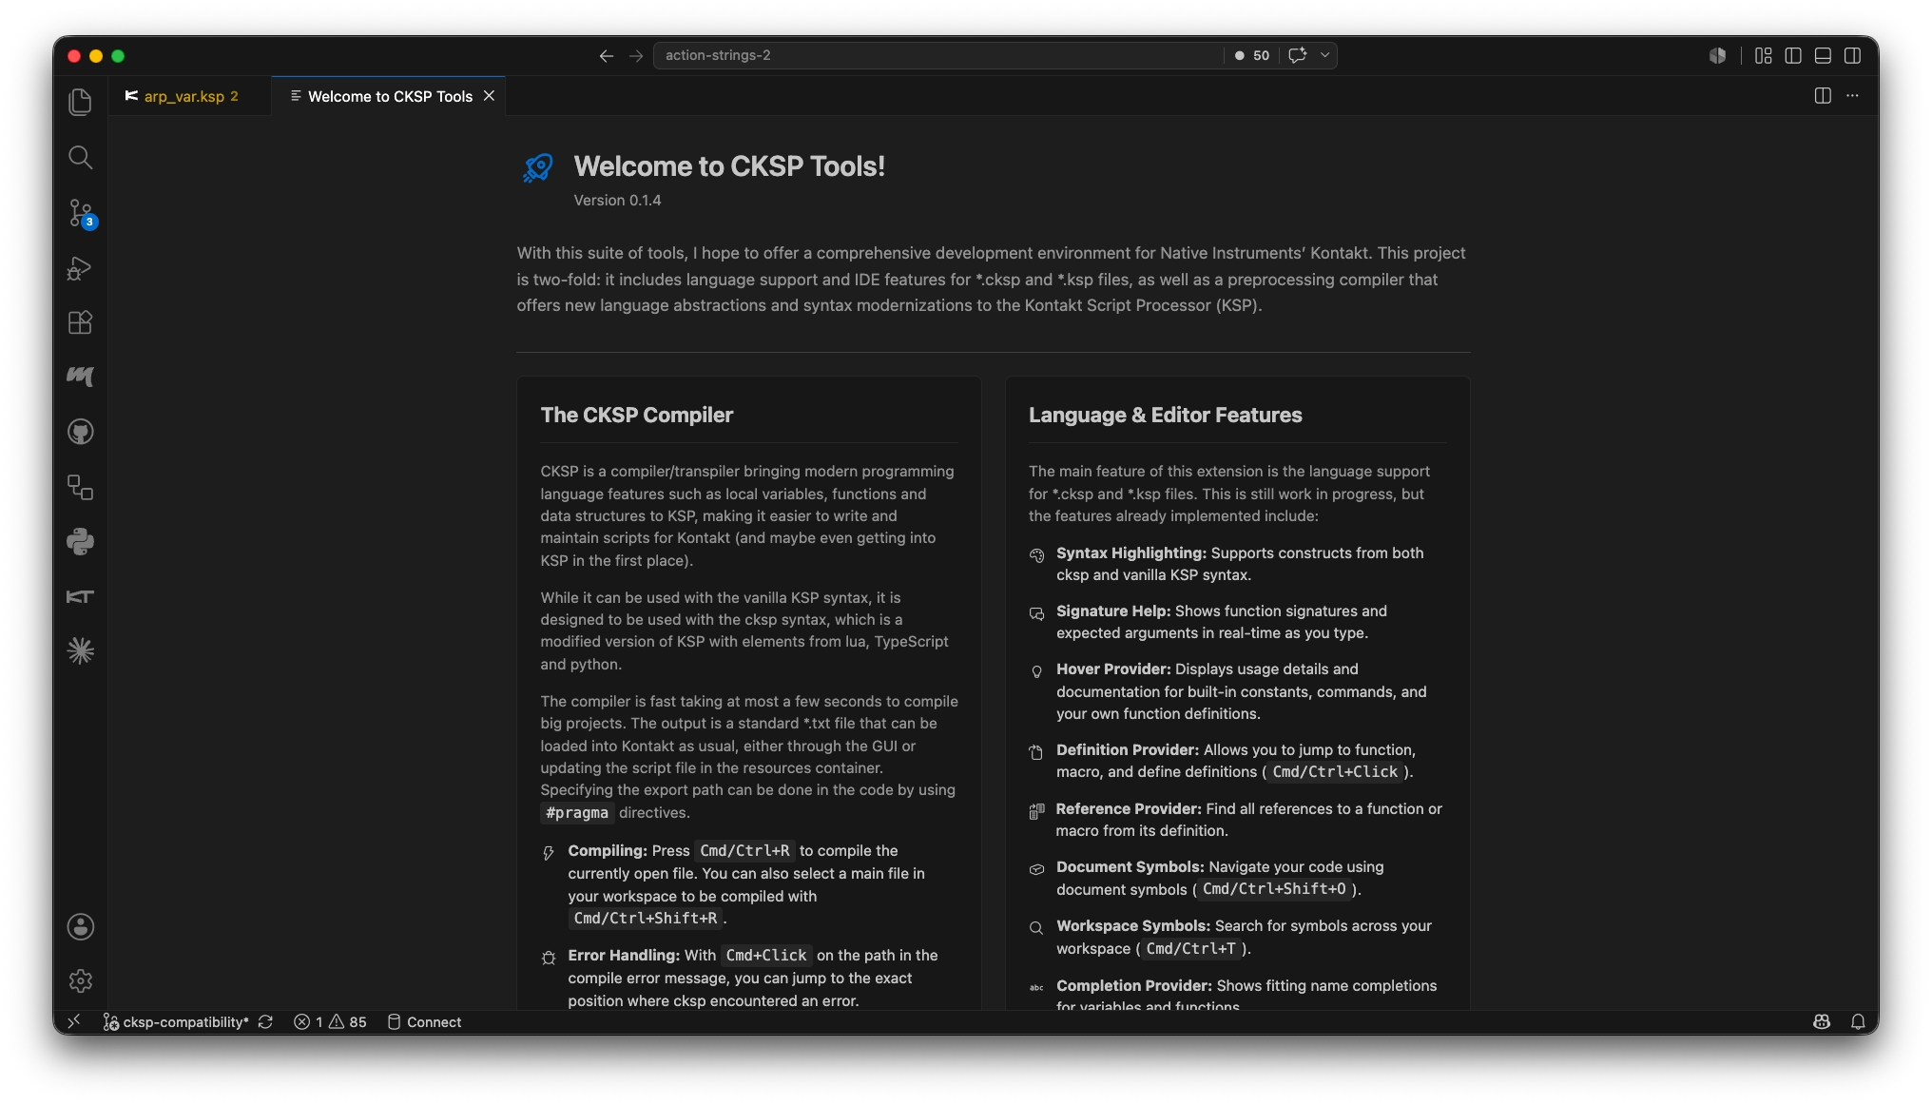Open problems showing 1 error 85 warnings
Image resolution: width=1932 pixels, height=1105 pixels.
click(x=330, y=1022)
